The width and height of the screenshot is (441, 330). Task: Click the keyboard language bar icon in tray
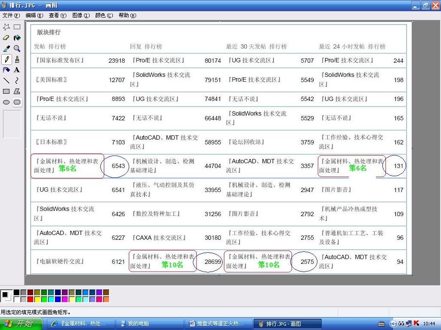pos(382,324)
